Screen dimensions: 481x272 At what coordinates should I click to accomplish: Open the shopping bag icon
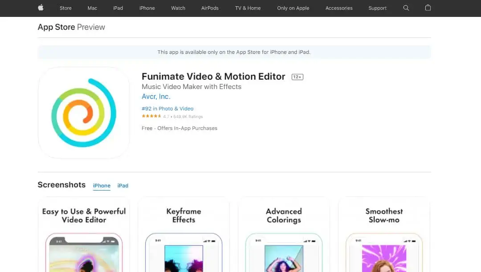(428, 8)
